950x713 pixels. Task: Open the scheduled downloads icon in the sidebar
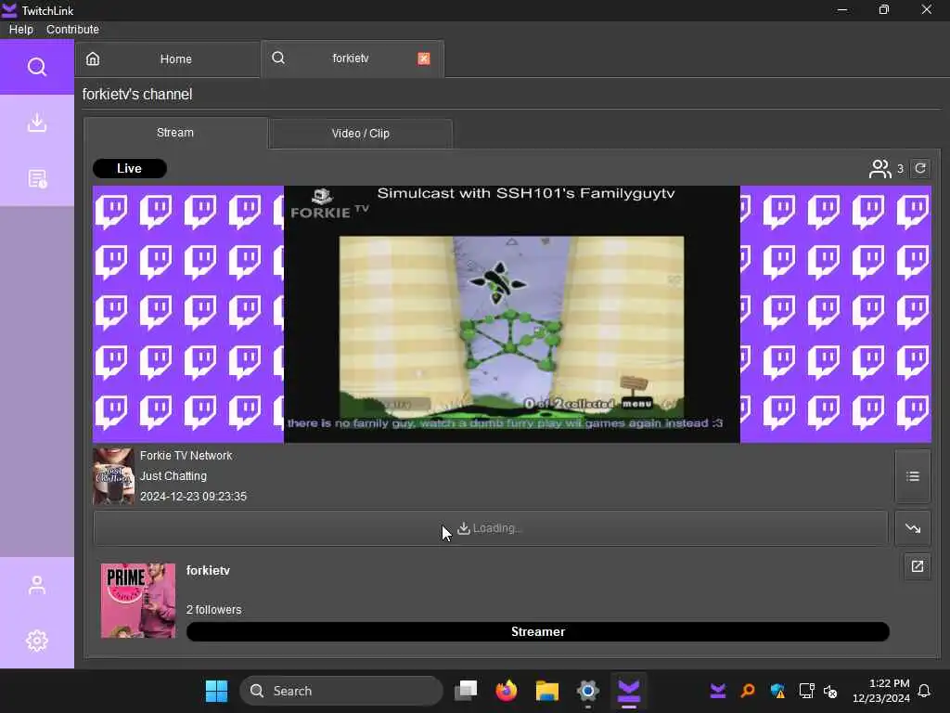tap(37, 178)
